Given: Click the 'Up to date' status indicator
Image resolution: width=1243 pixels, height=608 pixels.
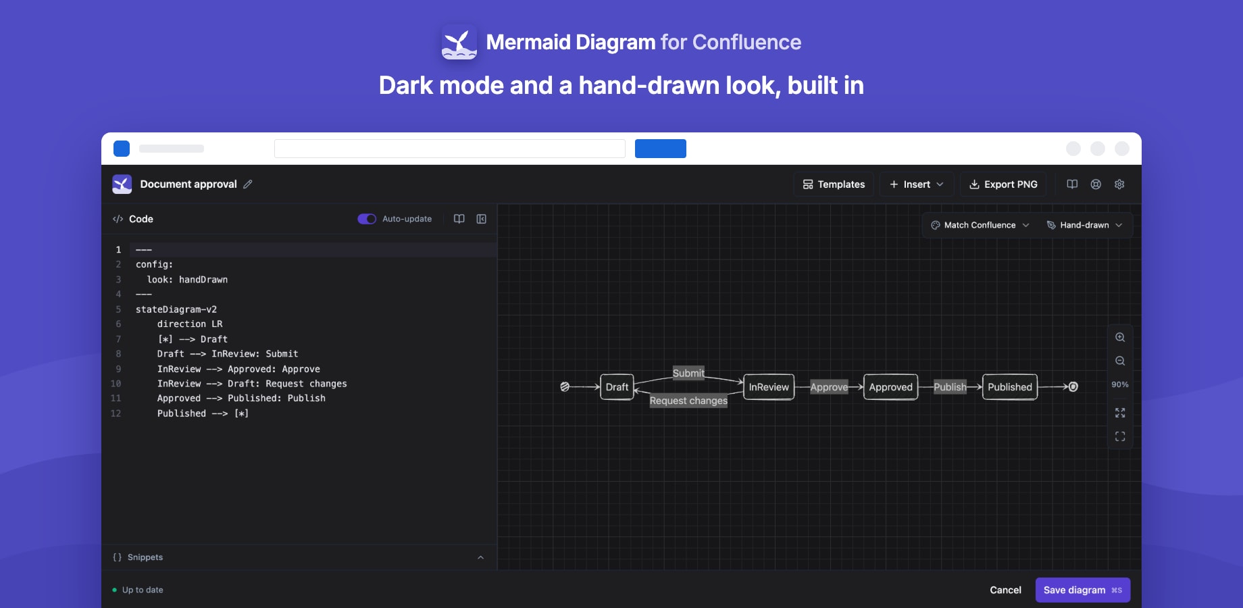Looking at the screenshot, I should click(138, 590).
